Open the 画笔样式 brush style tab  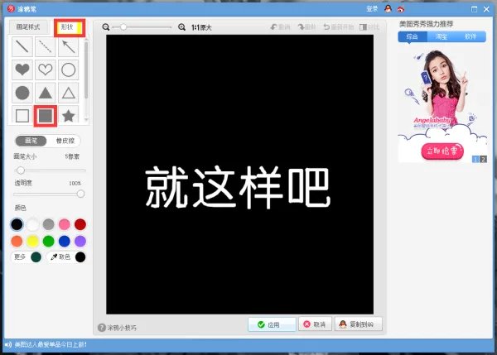click(28, 27)
